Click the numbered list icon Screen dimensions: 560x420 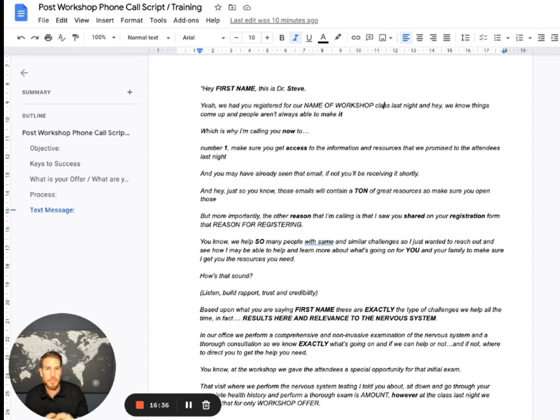520,38
